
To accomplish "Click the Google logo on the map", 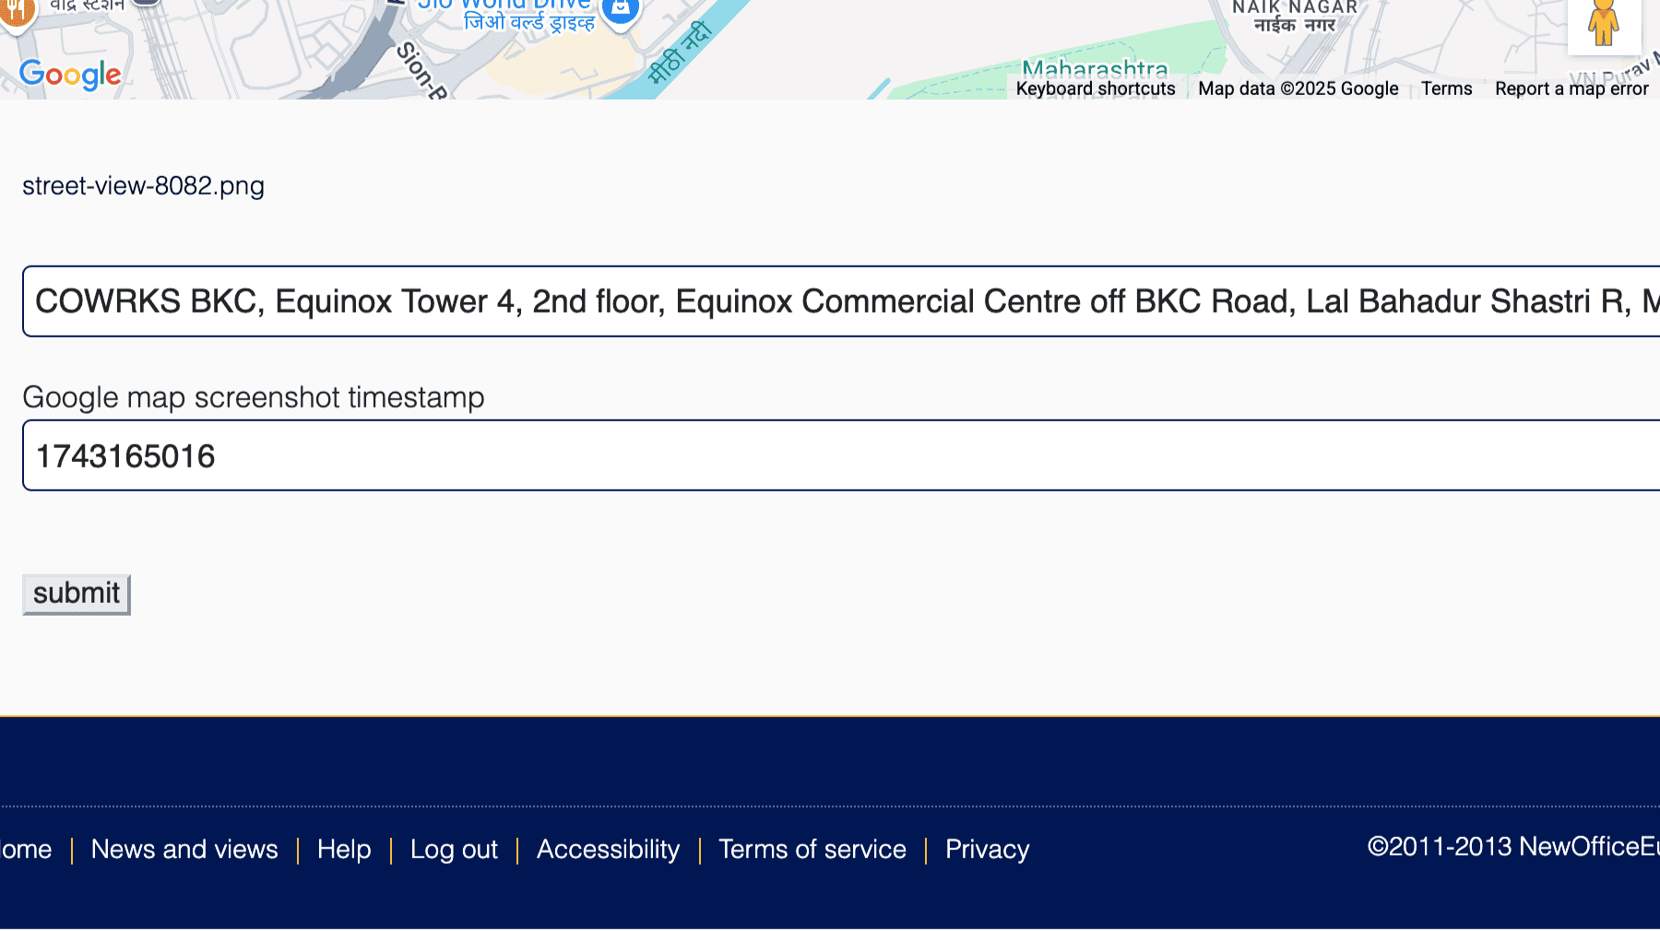I will (70, 75).
